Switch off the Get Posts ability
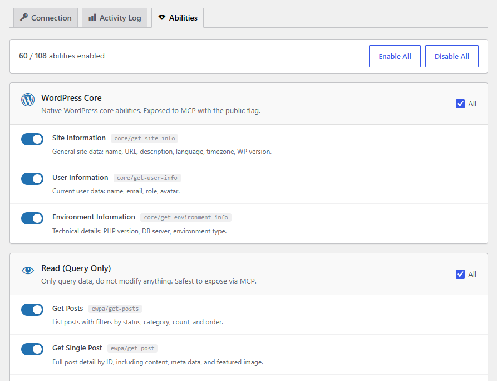Viewport: 497px width, 381px height. (32, 310)
